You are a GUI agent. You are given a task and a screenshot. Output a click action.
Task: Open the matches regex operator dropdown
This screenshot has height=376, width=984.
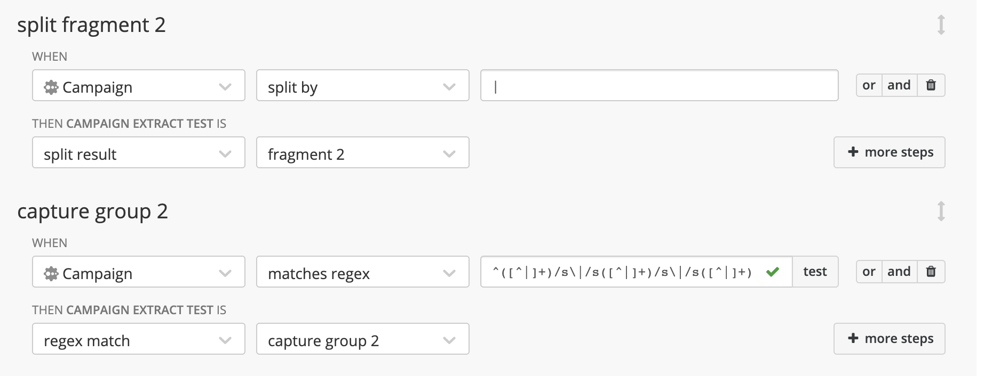[363, 273]
